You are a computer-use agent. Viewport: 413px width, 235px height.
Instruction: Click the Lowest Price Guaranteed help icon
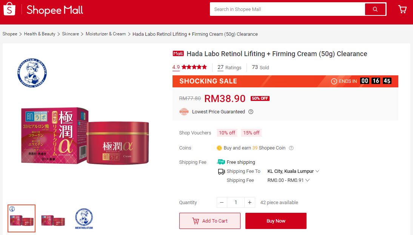pyautogui.click(x=251, y=112)
